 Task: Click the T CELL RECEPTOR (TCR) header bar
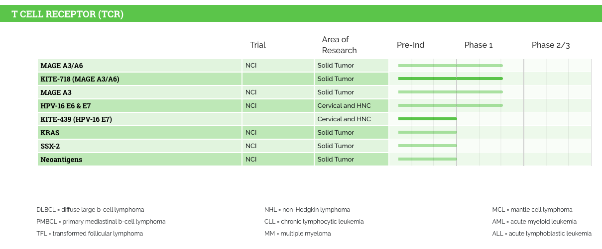[68, 14]
